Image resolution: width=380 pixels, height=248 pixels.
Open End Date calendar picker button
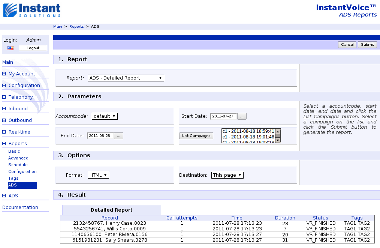[x=118, y=136]
